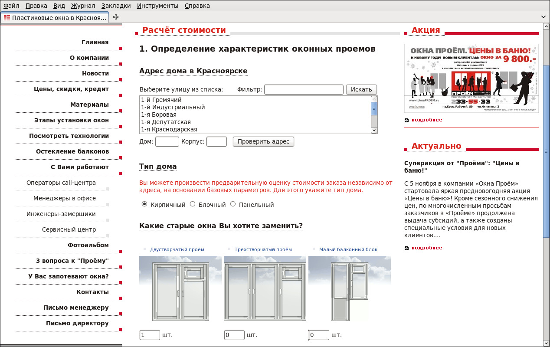Open the tab list dropdown arrow
Viewport: 550px width, 347px height.
click(x=543, y=17)
